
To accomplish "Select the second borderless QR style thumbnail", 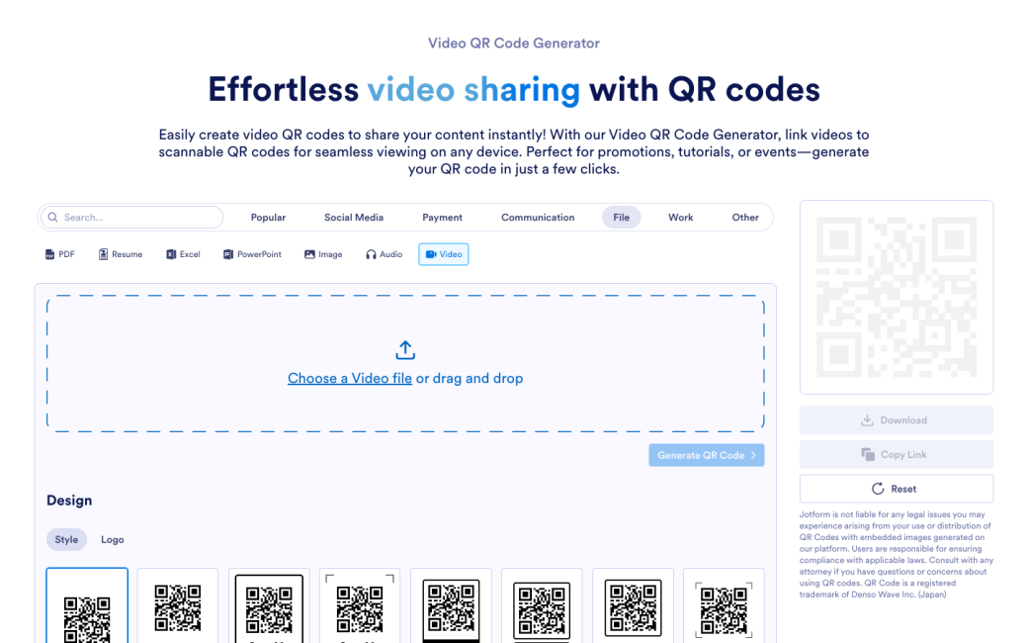I will (178, 606).
